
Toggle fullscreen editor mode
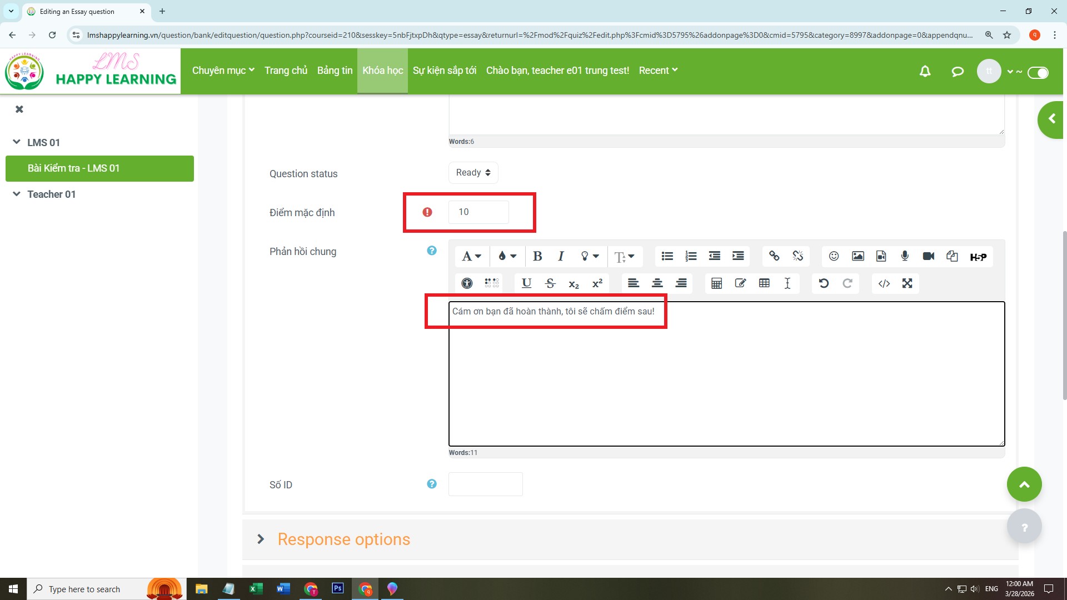tap(908, 283)
